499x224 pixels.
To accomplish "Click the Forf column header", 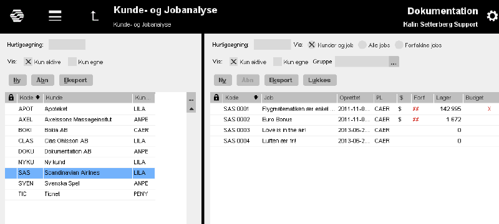I will (x=423, y=98).
